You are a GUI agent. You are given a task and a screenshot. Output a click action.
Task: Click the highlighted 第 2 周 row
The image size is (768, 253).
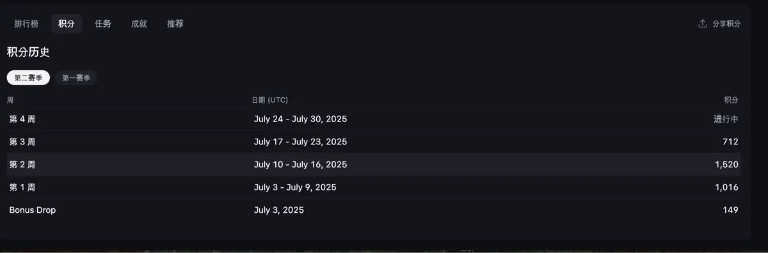[374, 165]
